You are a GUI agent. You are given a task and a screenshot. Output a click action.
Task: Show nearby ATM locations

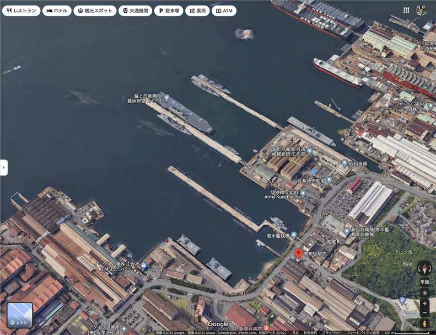[x=224, y=10]
